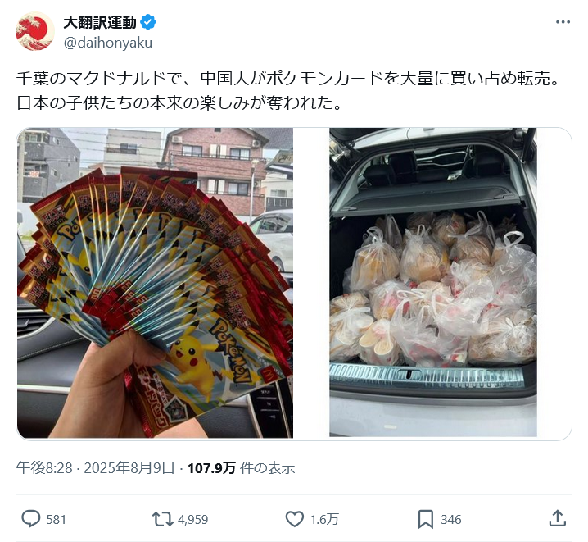Click the repost arrows icon
The image size is (588, 542).
click(x=162, y=520)
